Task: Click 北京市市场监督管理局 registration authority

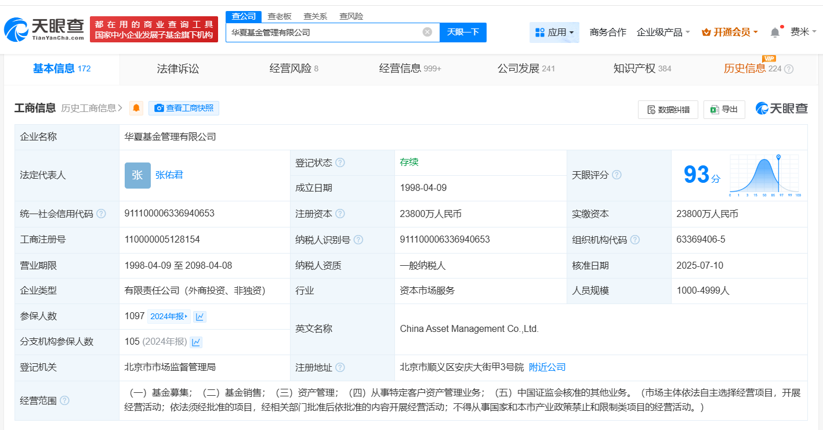Action: point(171,367)
